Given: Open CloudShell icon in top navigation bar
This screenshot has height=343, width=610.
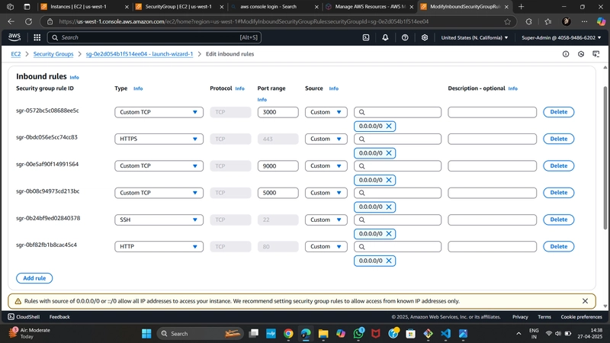Looking at the screenshot, I should point(366,37).
